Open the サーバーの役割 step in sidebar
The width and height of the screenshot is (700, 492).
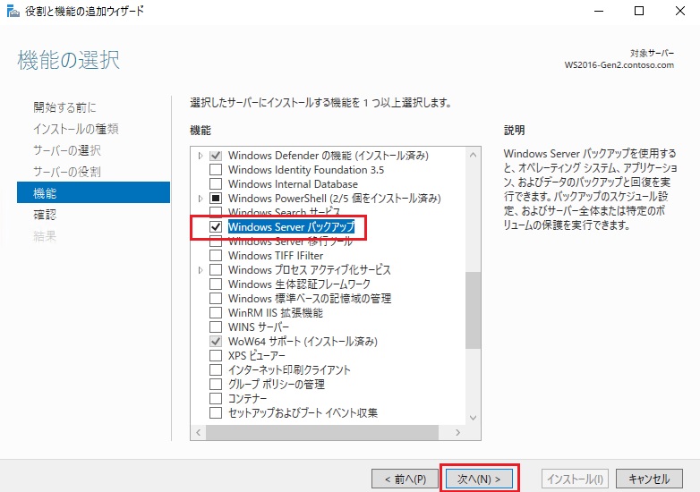[x=67, y=172]
